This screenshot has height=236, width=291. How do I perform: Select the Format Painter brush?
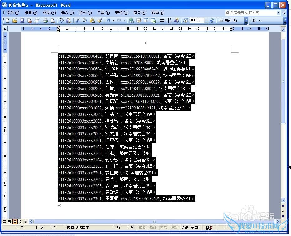click(x=100, y=21)
